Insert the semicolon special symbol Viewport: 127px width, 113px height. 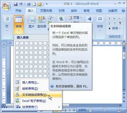(109, 23)
